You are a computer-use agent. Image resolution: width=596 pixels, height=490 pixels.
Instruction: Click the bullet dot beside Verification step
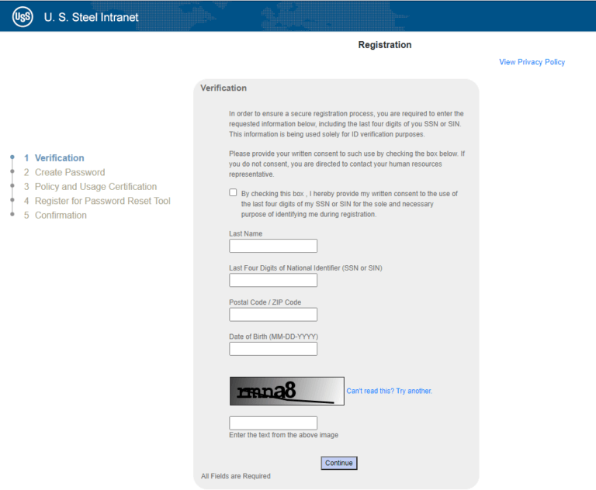point(12,158)
